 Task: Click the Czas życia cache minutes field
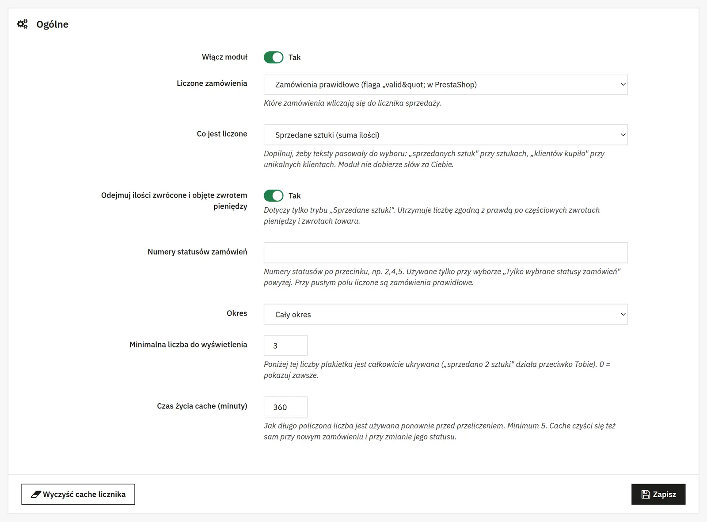tap(285, 407)
